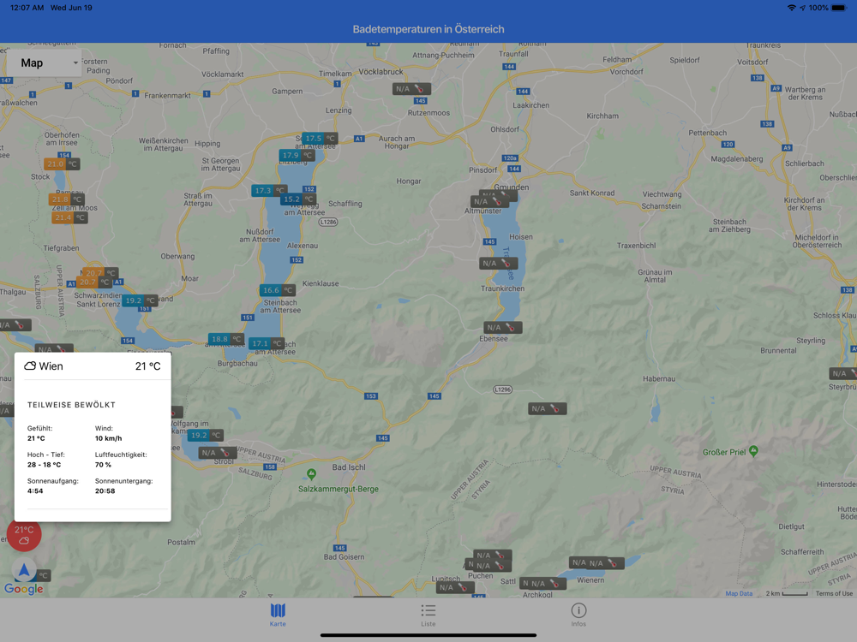The image size is (857, 642).
Task: Tap the red 21°C weather button
Action: pos(24,534)
